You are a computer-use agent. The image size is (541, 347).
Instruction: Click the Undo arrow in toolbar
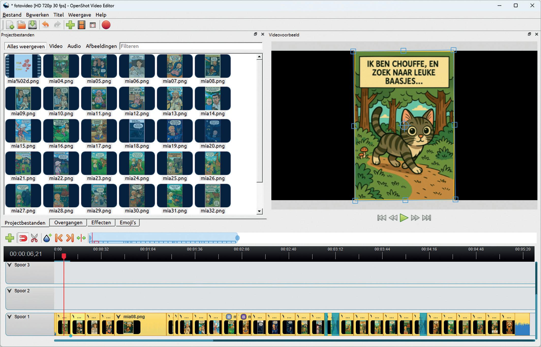click(45, 25)
